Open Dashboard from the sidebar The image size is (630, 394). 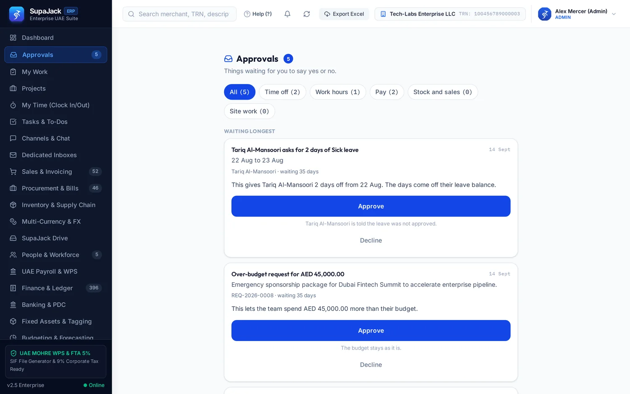(55, 38)
